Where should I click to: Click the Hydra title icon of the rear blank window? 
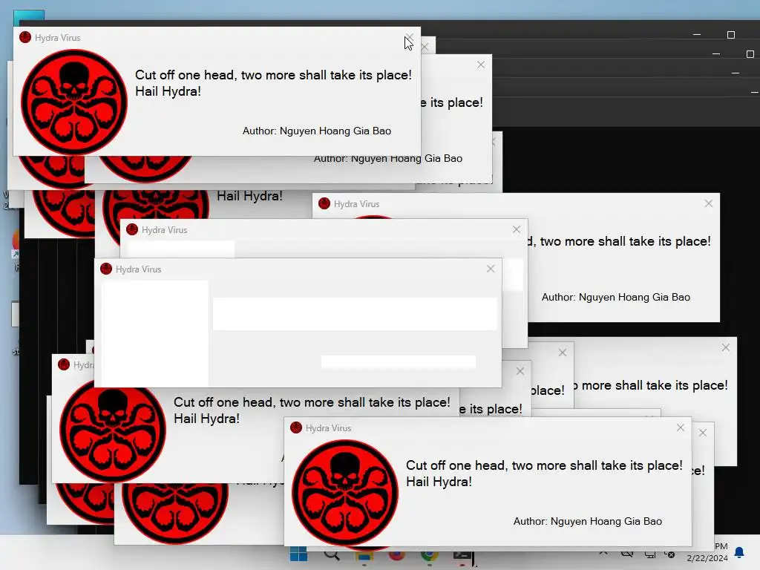pyautogui.click(x=132, y=230)
